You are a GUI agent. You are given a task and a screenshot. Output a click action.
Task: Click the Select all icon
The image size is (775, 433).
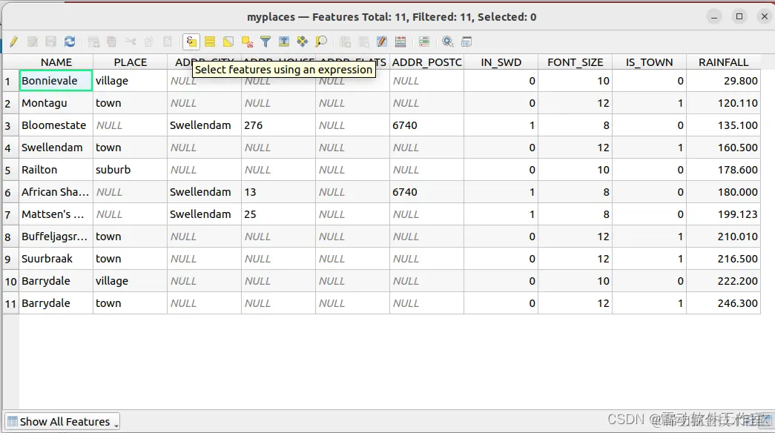[210, 42]
